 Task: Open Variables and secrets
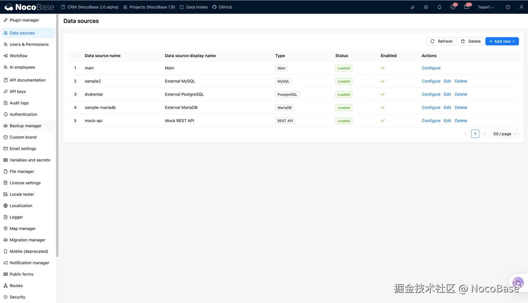point(28,160)
